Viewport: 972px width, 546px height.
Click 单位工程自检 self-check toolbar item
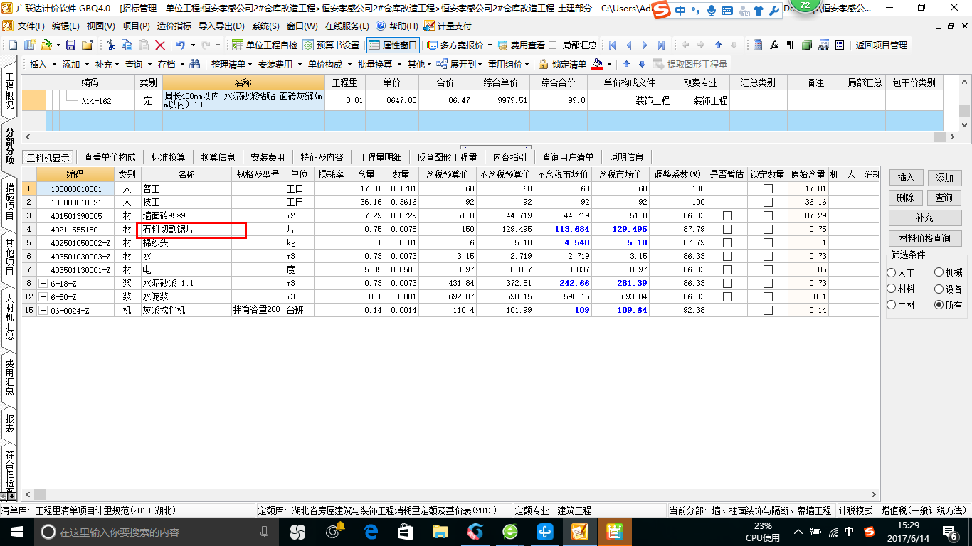[265, 45]
